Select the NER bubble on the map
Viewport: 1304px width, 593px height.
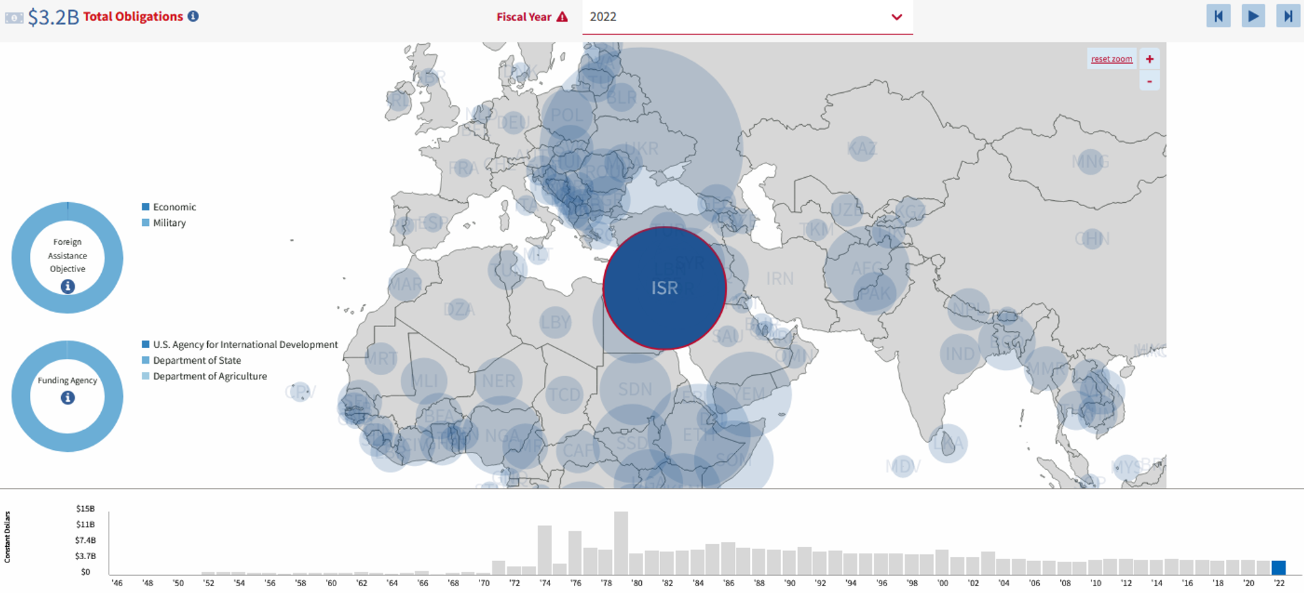499,381
